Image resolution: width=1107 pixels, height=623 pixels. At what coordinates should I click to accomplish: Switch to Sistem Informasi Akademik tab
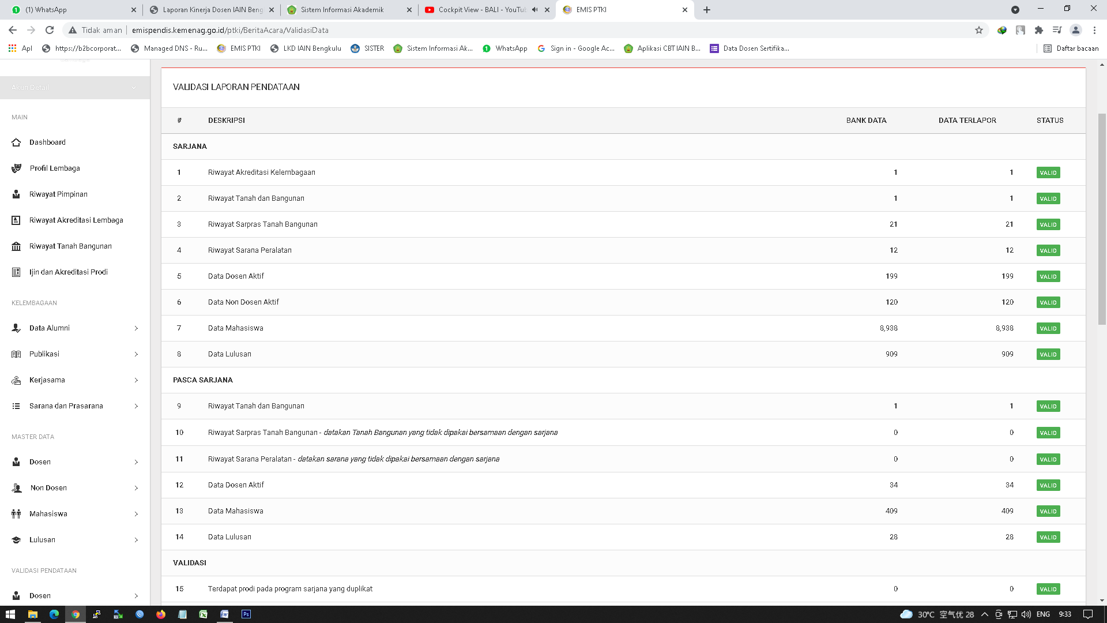(342, 10)
